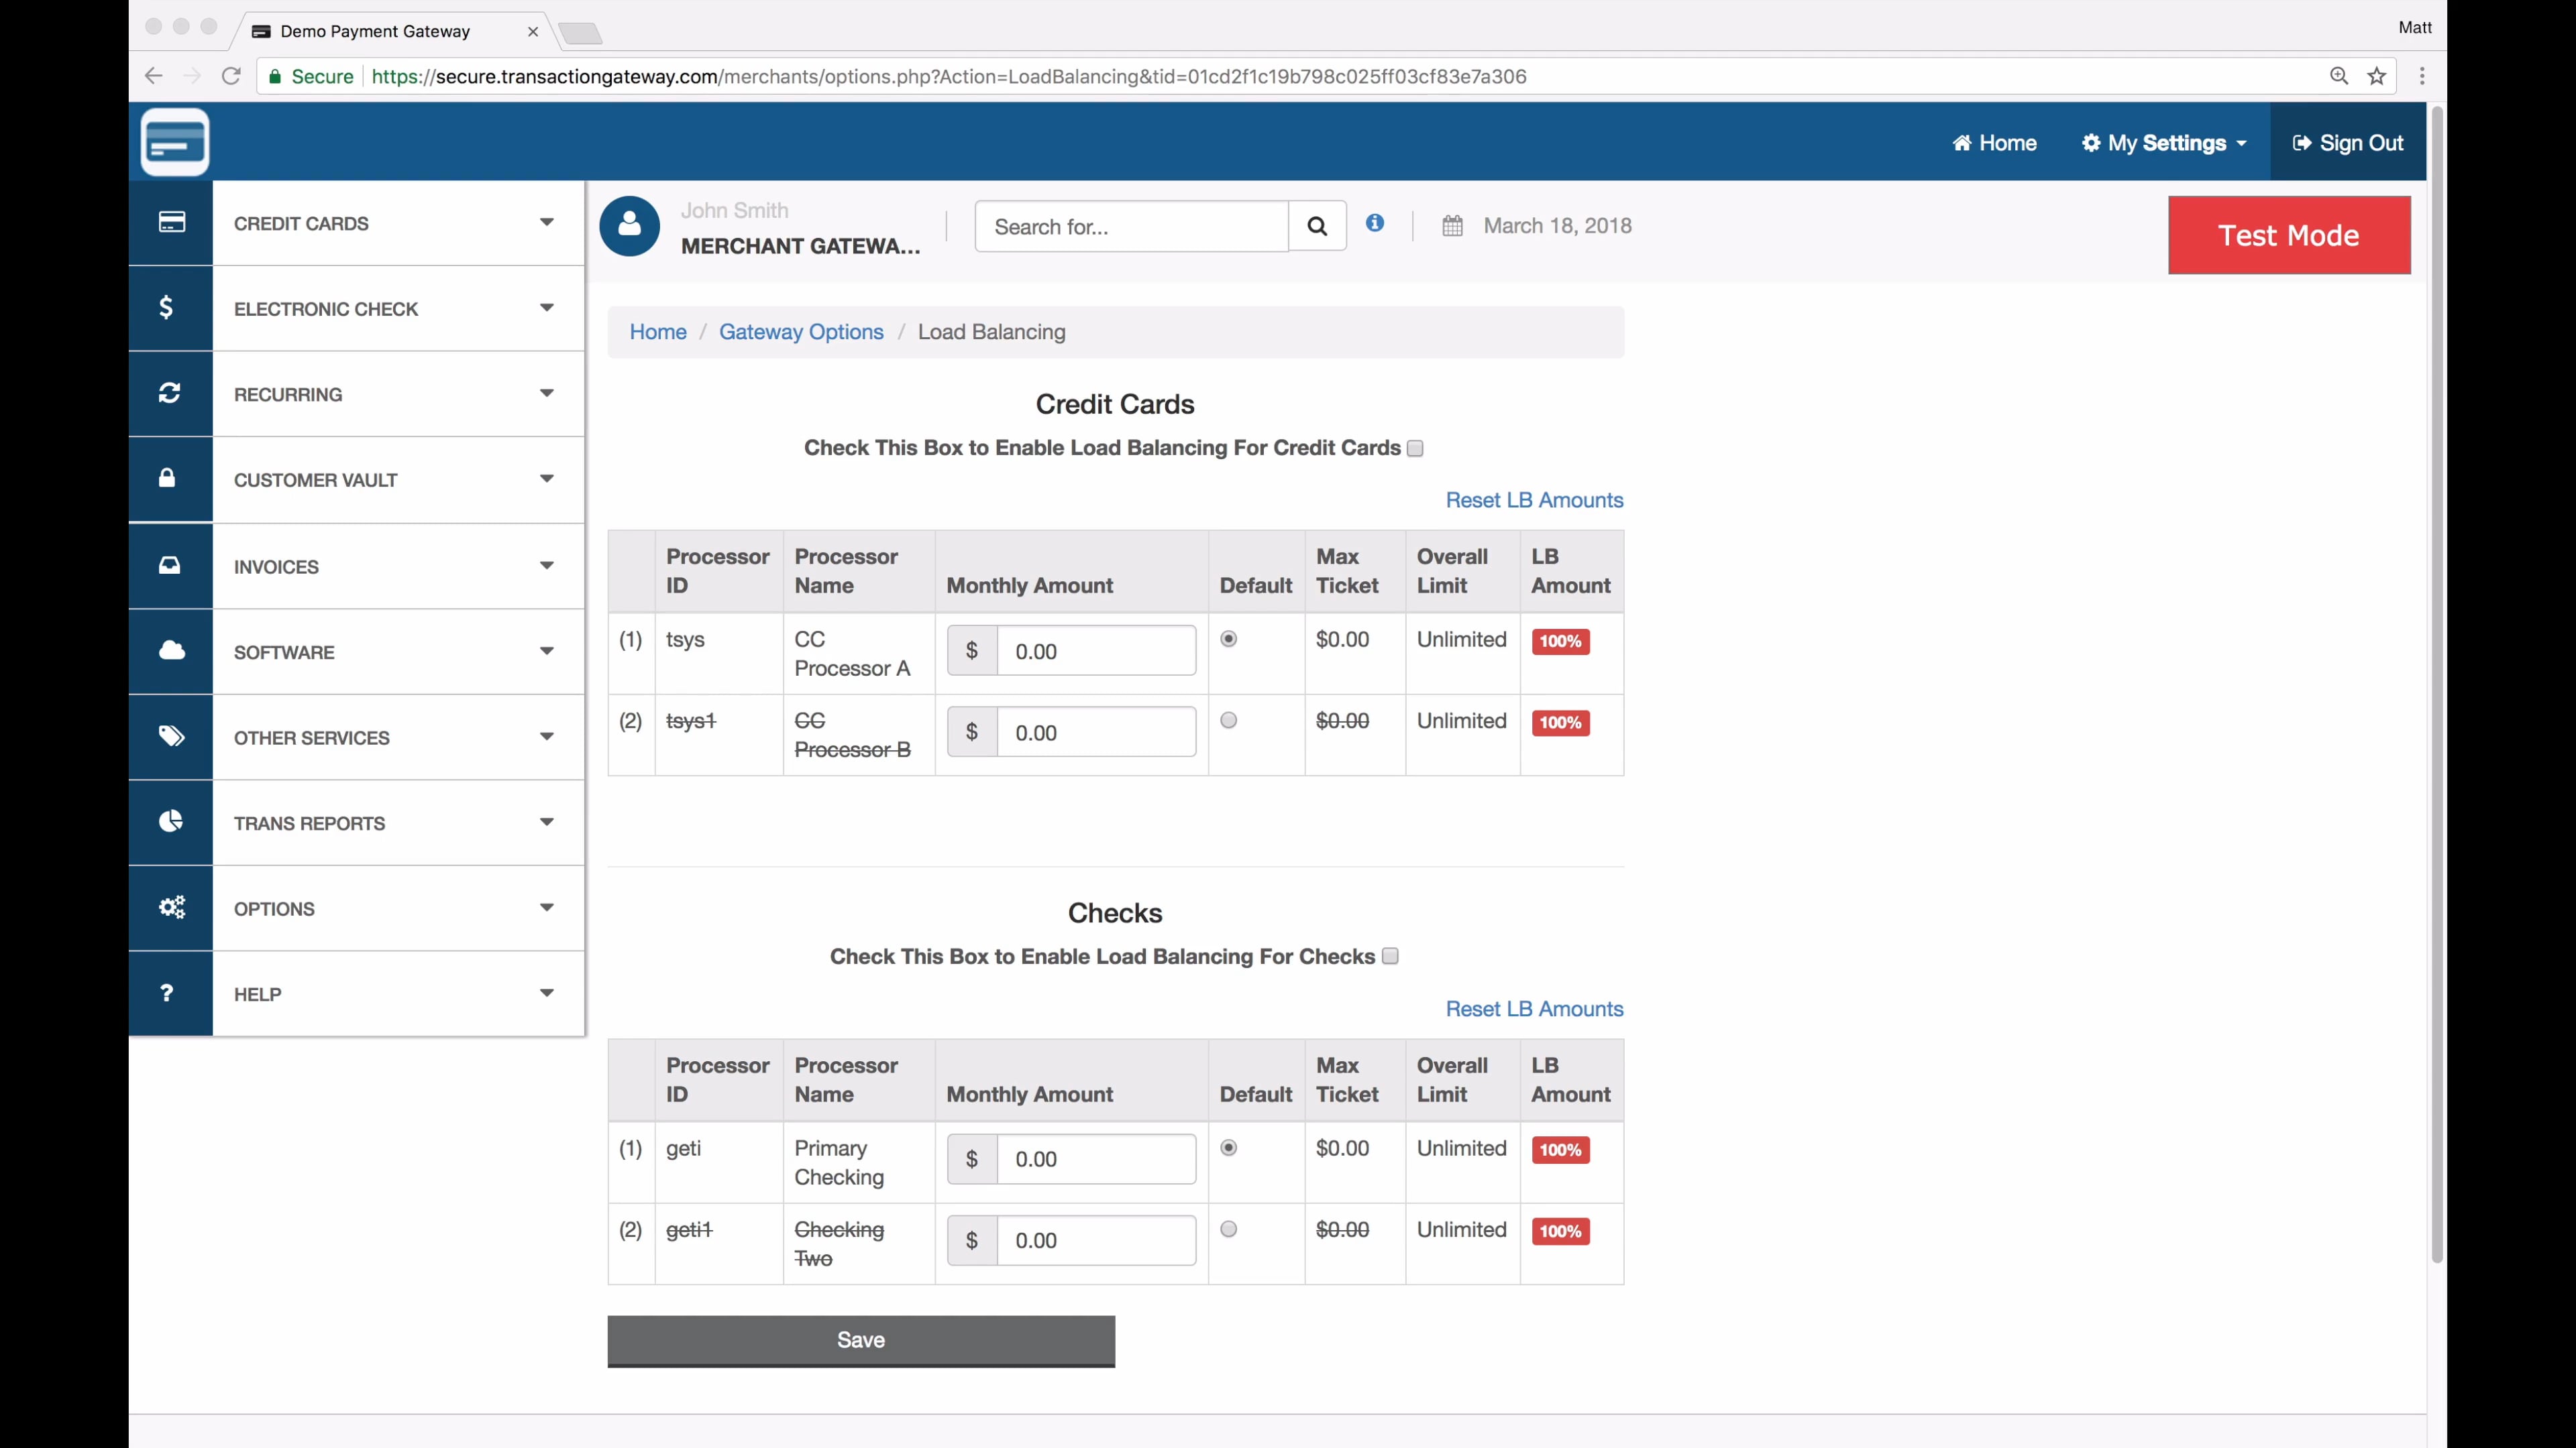Click the red 100% LB Amount badge
2576x1448 pixels.
click(x=1560, y=641)
